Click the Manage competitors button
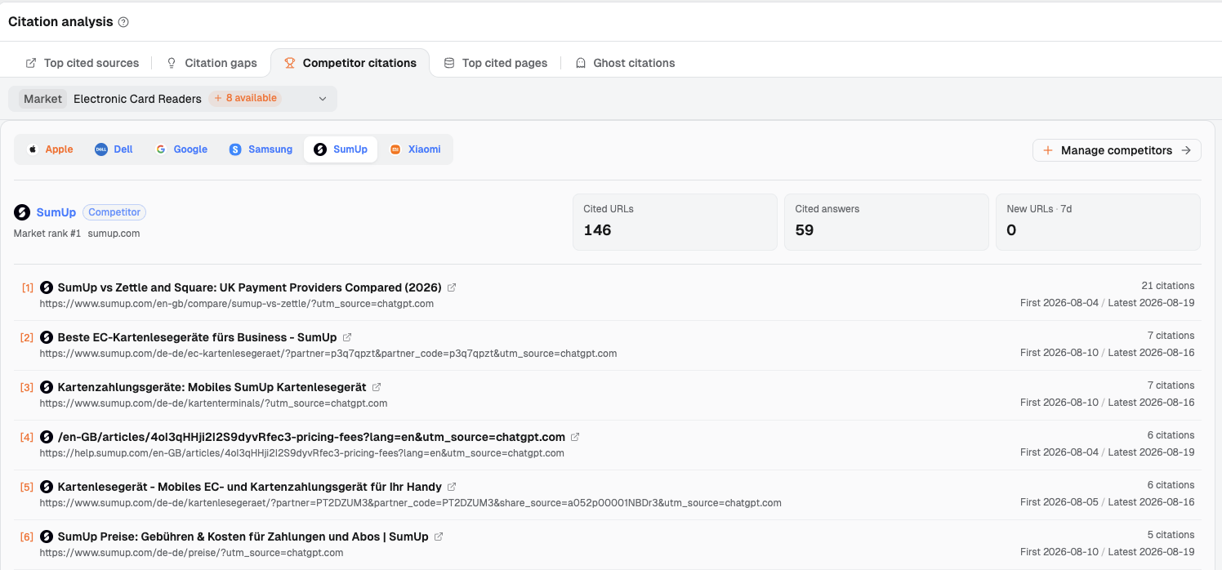 point(1117,150)
